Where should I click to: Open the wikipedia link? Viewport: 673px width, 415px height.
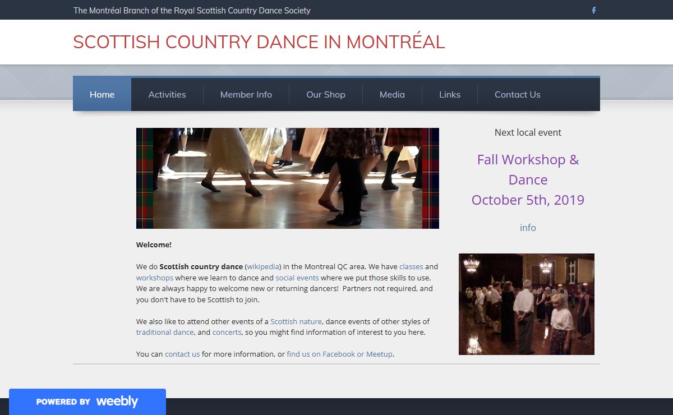point(263,266)
